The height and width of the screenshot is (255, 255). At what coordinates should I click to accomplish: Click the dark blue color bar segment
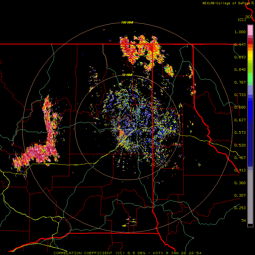point(250,143)
